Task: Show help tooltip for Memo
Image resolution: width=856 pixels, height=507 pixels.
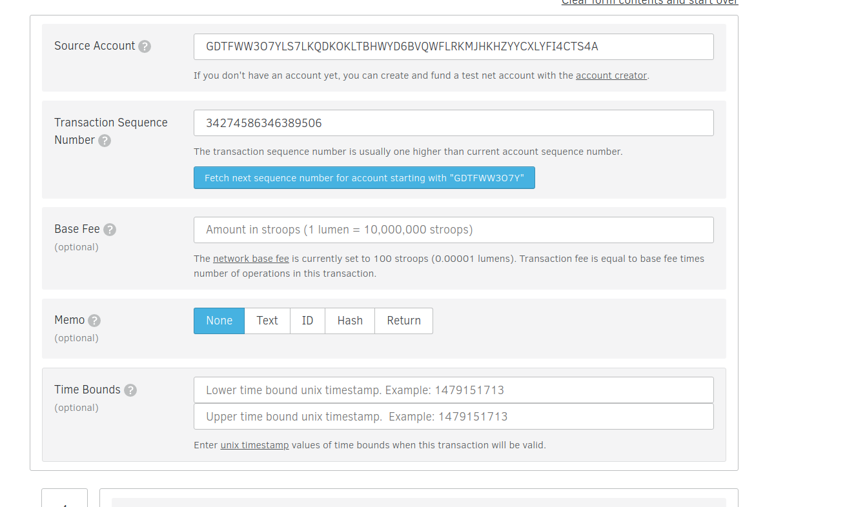Action: click(x=94, y=321)
